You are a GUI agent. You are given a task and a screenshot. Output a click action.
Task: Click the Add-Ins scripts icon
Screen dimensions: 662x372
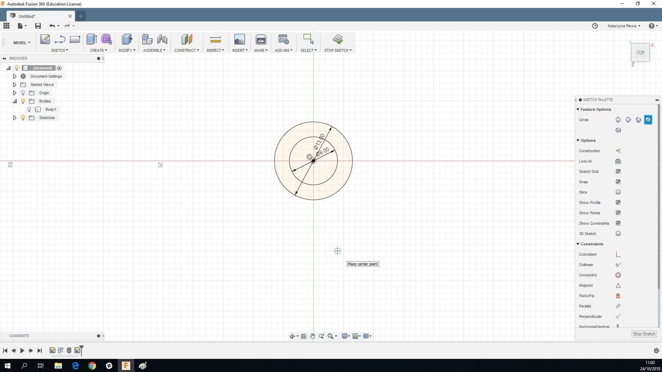click(x=284, y=39)
